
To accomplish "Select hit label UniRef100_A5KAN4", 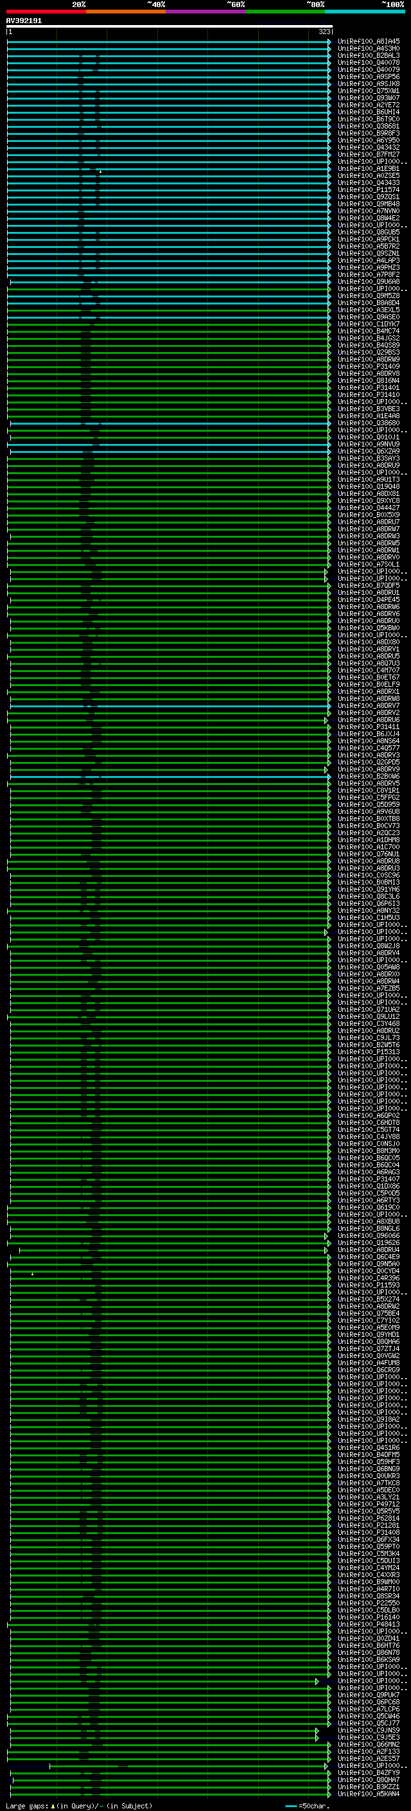I will [x=368, y=1794].
